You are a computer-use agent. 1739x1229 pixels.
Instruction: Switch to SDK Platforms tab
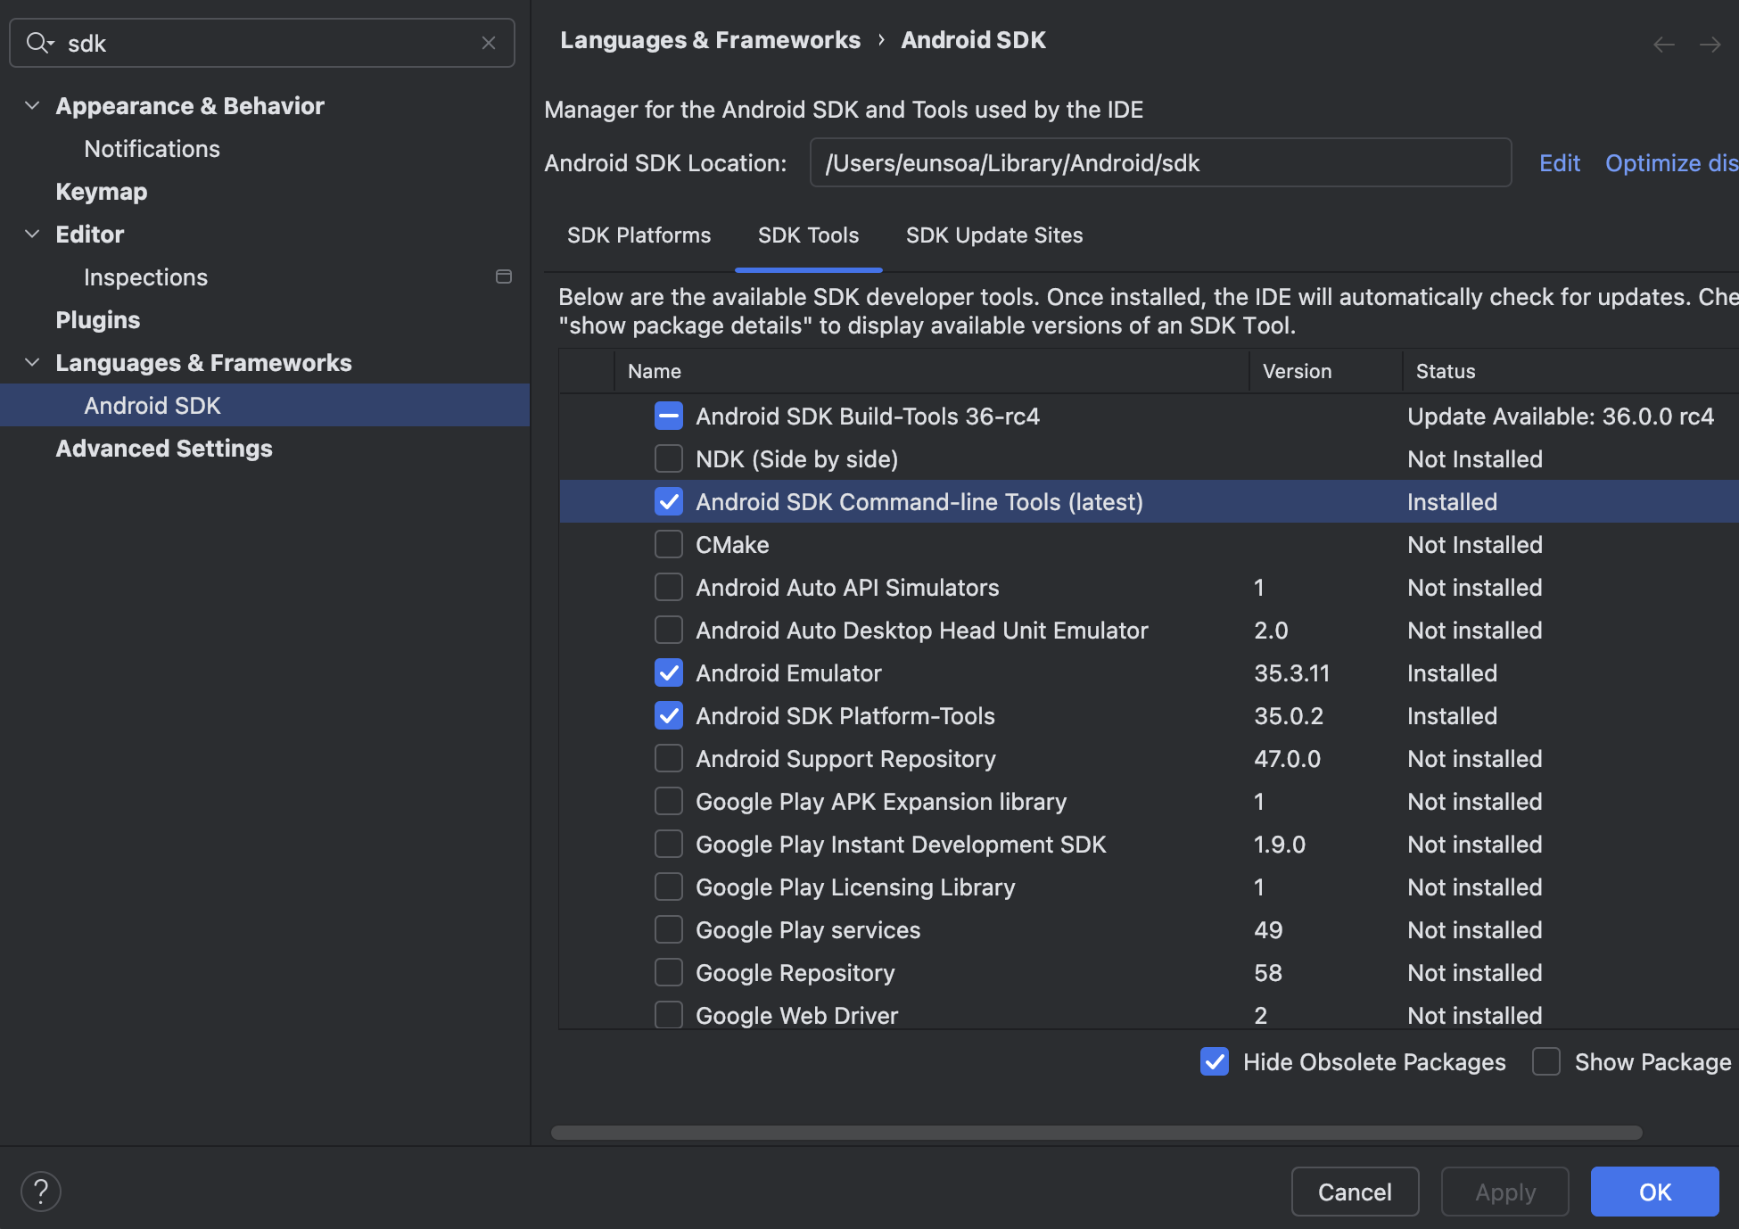[639, 235]
